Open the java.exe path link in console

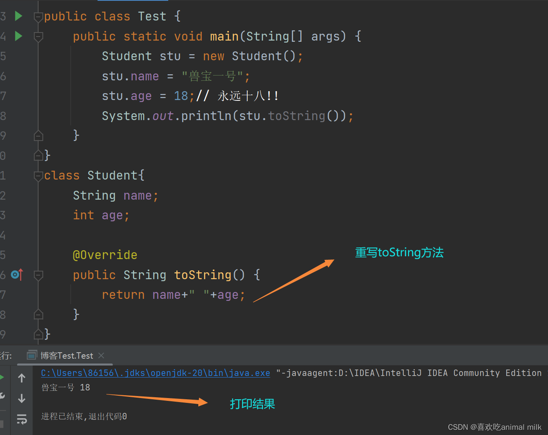[x=155, y=373]
